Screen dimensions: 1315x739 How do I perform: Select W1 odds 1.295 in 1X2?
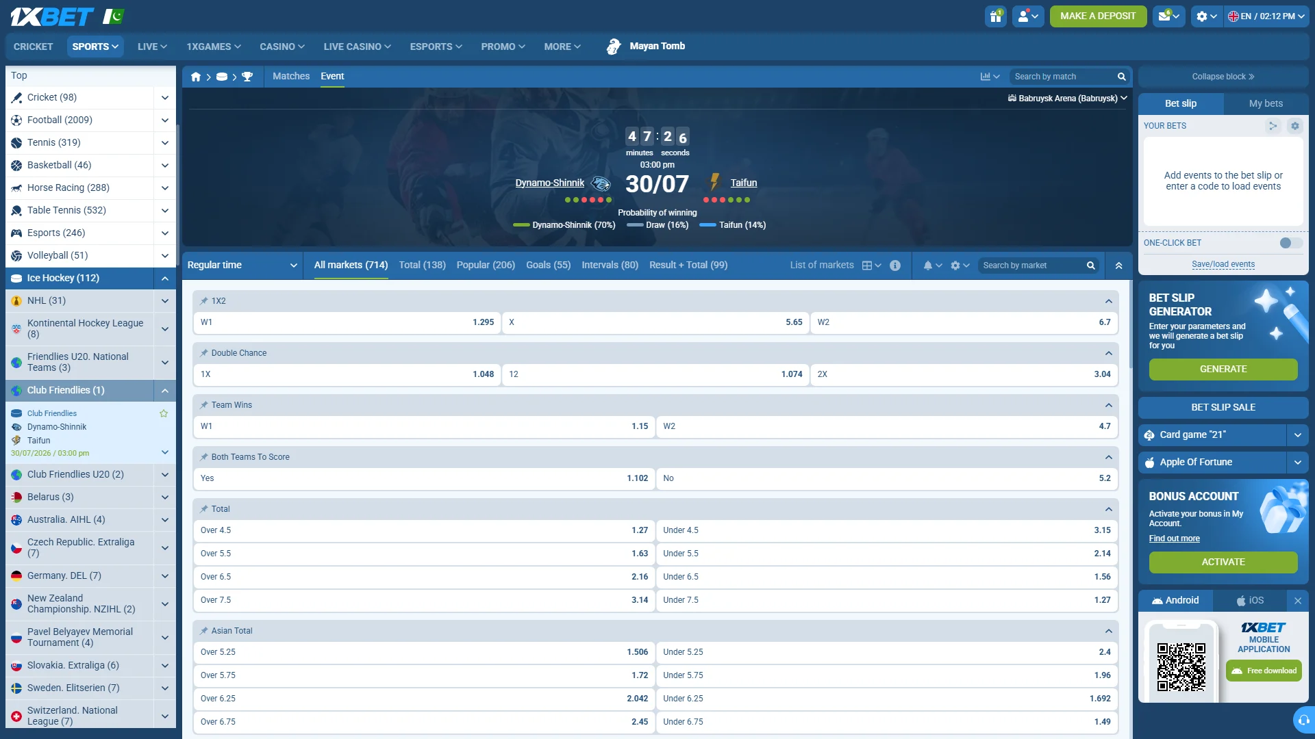347,322
